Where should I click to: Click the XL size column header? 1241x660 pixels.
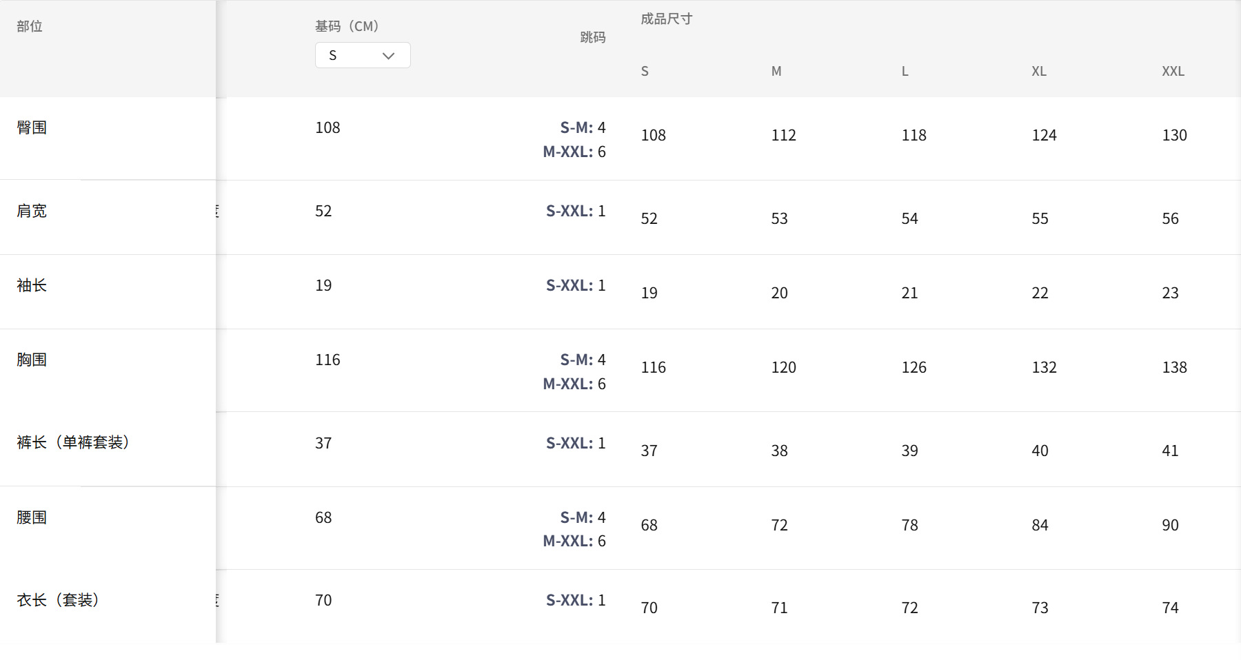pos(1038,71)
